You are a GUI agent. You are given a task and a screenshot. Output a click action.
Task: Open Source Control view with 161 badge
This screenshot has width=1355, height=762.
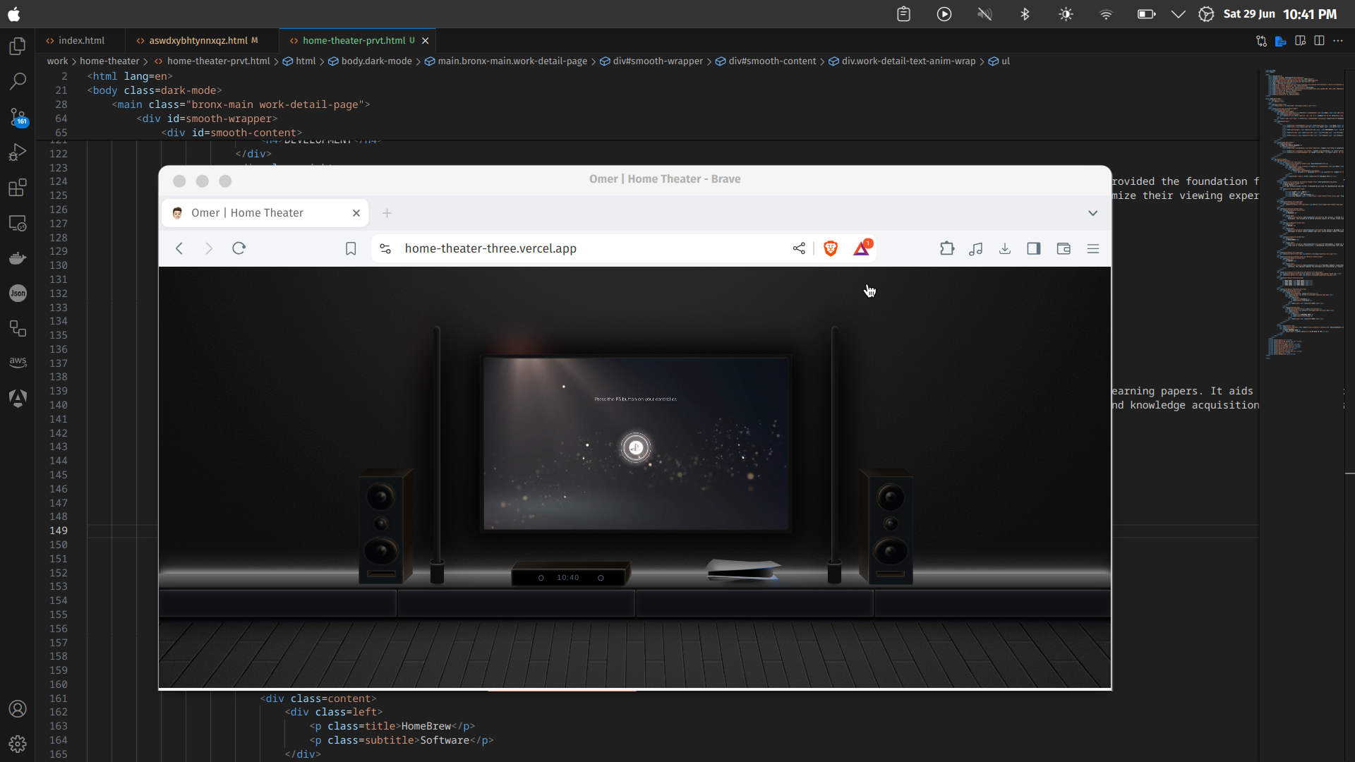pyautogui.click(x=18, y=116)
